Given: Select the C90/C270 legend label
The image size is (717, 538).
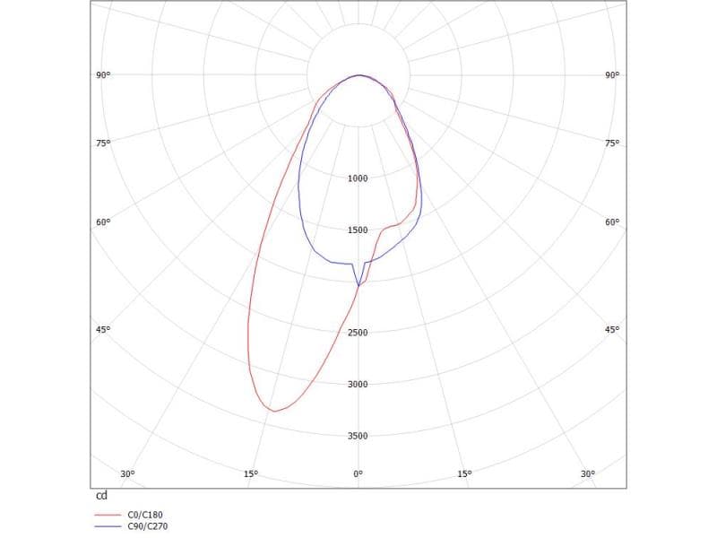Looking at the screenshot, I should tap(148, 526).
